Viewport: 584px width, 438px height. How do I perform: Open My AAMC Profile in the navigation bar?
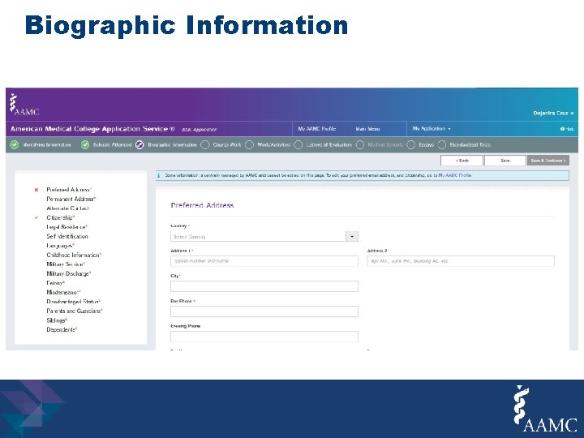pos(316,129)
